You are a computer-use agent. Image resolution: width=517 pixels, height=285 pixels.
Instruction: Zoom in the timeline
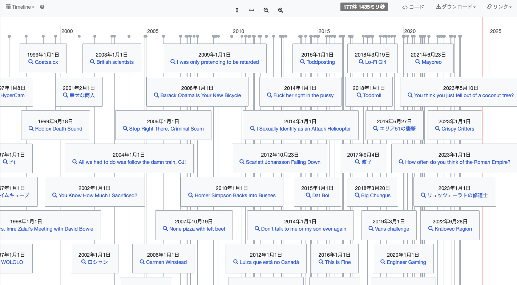click(x=280, y=10)
